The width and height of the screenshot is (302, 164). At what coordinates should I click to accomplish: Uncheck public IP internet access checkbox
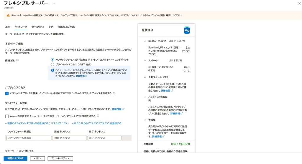coord(7,93)
